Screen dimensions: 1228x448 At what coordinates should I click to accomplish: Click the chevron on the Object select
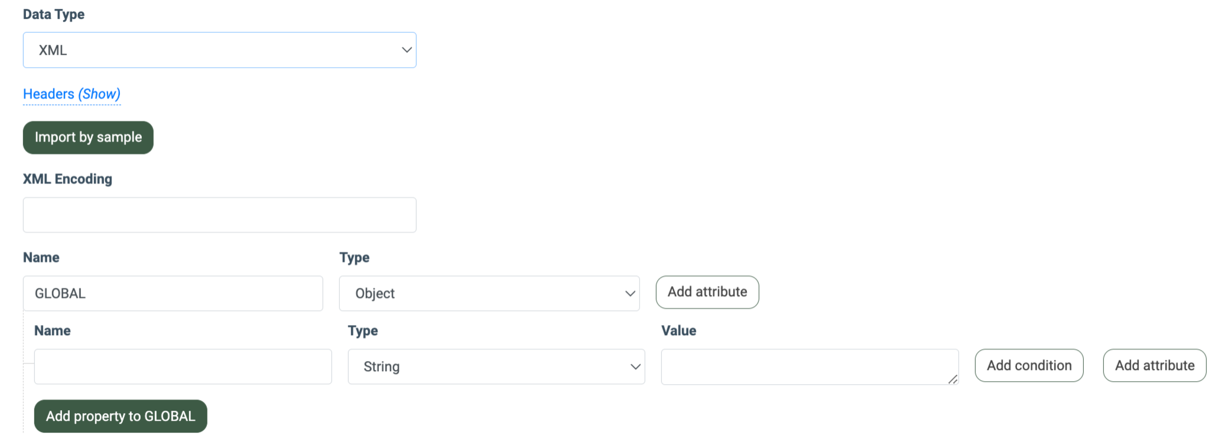pyautogui.click(x=630, y=294)
